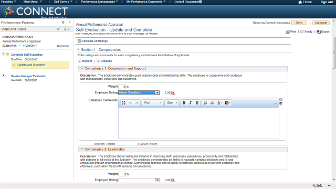Image resolution: width=336 pixels, height=189 pixels.
Task: Toggle bold in Employee Comments editor
Action: [x=184, y=103]
